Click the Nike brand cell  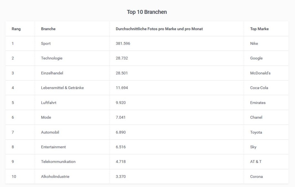coord(254,43)
